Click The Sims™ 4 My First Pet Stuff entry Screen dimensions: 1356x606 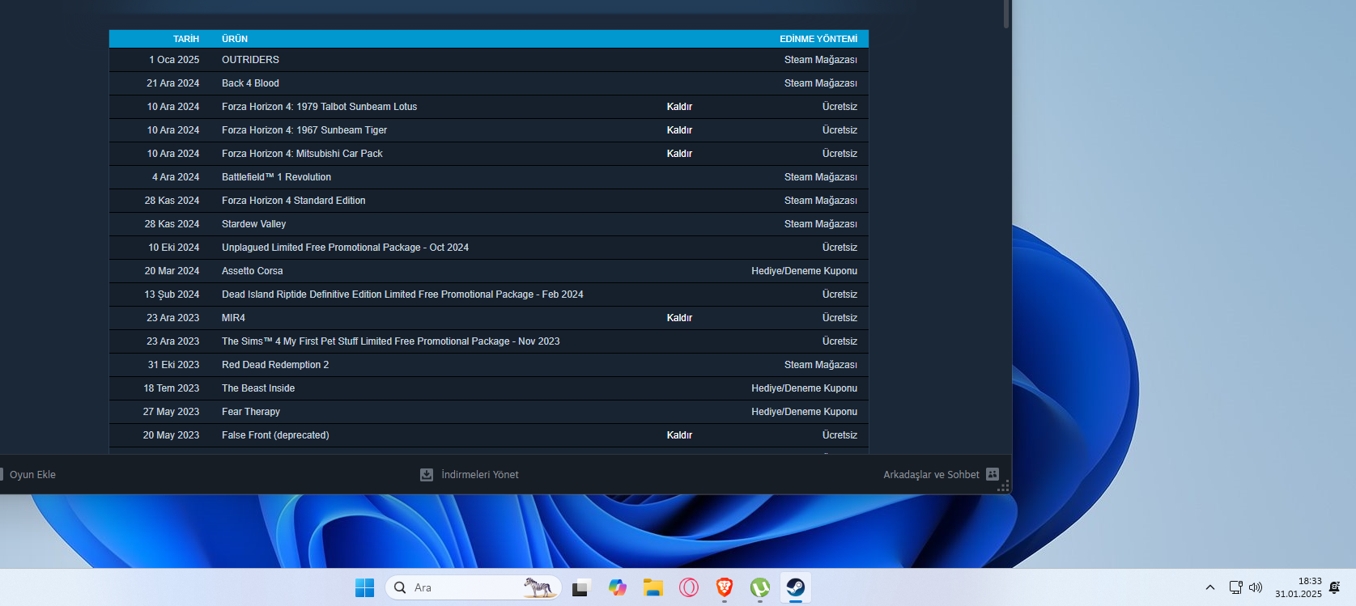[x=391, y=341]
